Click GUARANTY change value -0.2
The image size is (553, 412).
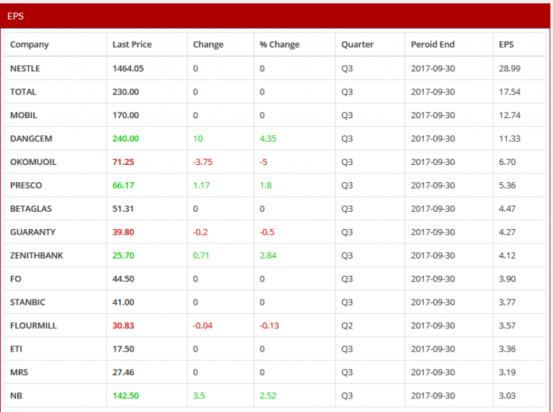200,232
